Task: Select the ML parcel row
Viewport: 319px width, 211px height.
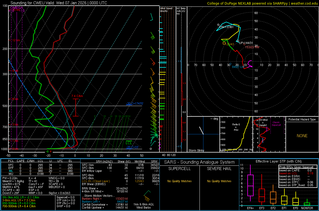Action: [x=41, y=171]
